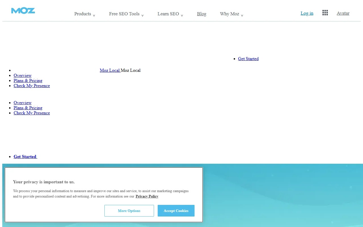Click the Moz logo
363x227 pixels.
coord(23,10)
